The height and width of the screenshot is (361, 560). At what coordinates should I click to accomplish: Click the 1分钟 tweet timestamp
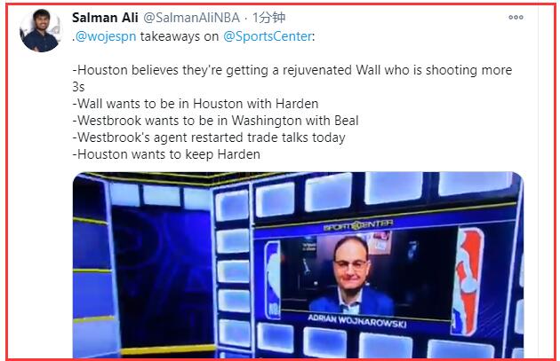tap(269, 18)
